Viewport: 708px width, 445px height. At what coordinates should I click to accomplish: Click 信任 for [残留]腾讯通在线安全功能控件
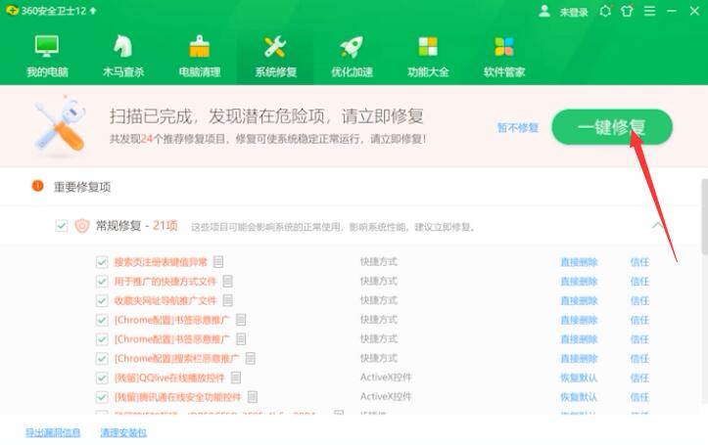click(639, 397)
